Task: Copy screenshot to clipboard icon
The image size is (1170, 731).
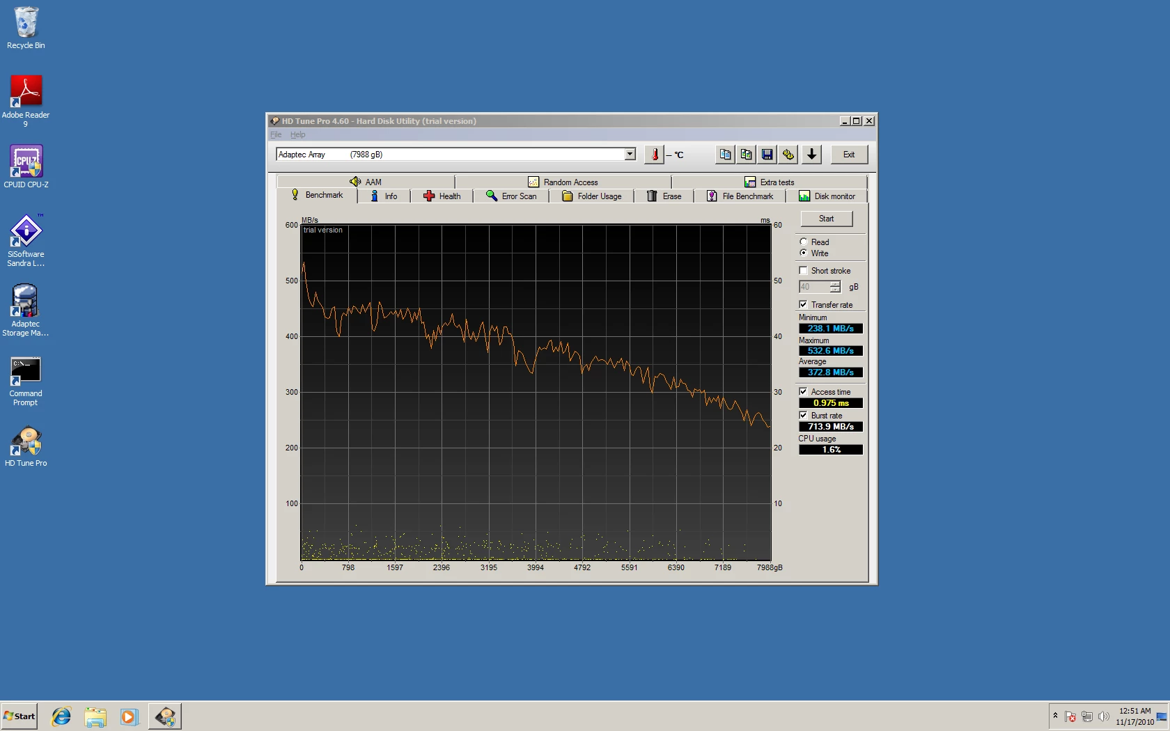Action: 746,155
